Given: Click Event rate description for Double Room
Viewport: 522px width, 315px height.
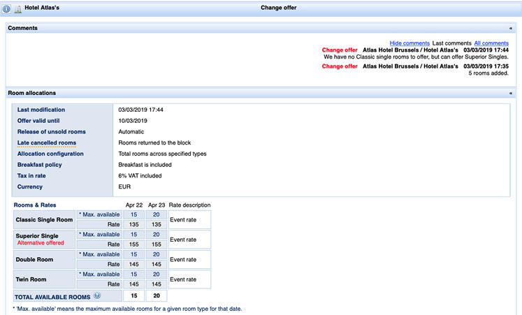Looking at the screenshot, I should pyautogui.click(x=183, y=260).
